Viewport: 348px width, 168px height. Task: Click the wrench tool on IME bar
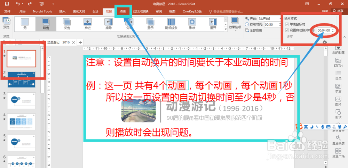pos(345,127)
